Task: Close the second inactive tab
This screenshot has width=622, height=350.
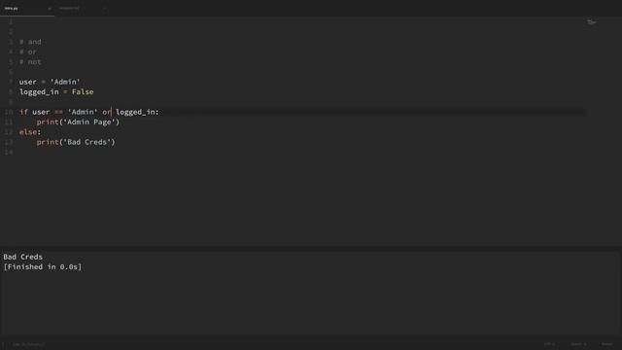Action: (x=104, y=9)
